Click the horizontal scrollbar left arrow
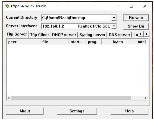Viewport: 154px width, 120px height. coord(9,98)
